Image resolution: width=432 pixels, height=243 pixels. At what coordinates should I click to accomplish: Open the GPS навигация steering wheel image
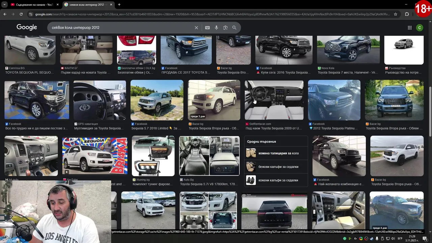(100, 100)
